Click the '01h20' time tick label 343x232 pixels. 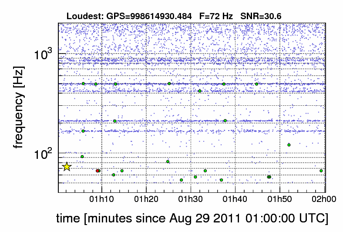pyautogui.click(x=146, y=199)
